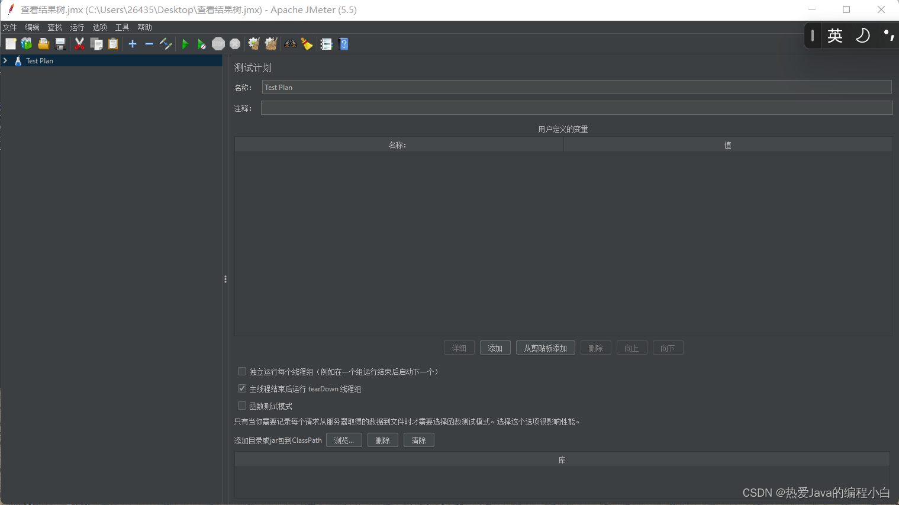Open the 文件 menu
The image size is (899, 505).
[x=10, y=27]
